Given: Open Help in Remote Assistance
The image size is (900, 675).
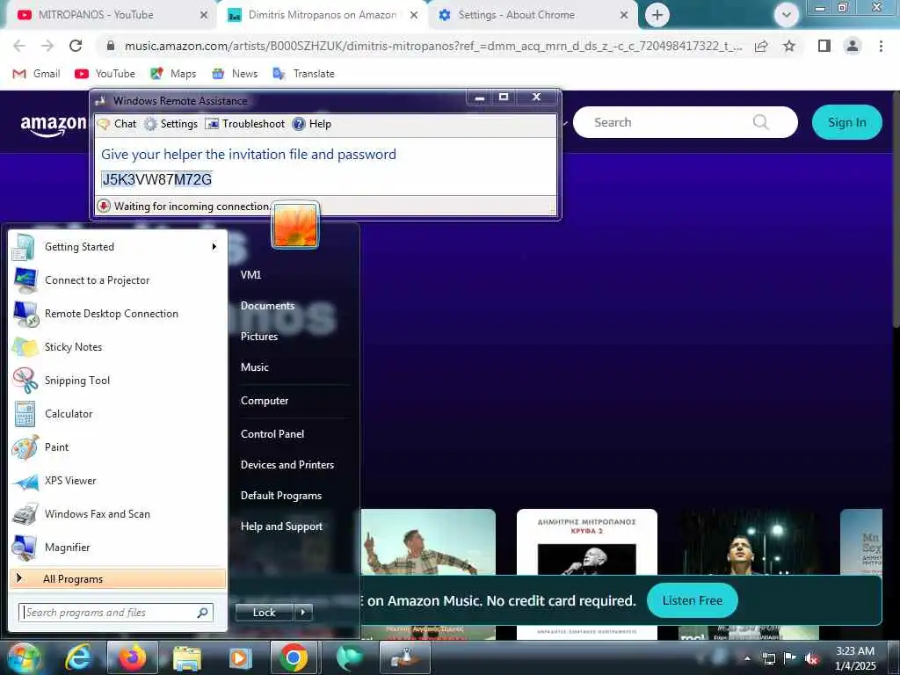Looking at the screenshot, I should [312, 124].
